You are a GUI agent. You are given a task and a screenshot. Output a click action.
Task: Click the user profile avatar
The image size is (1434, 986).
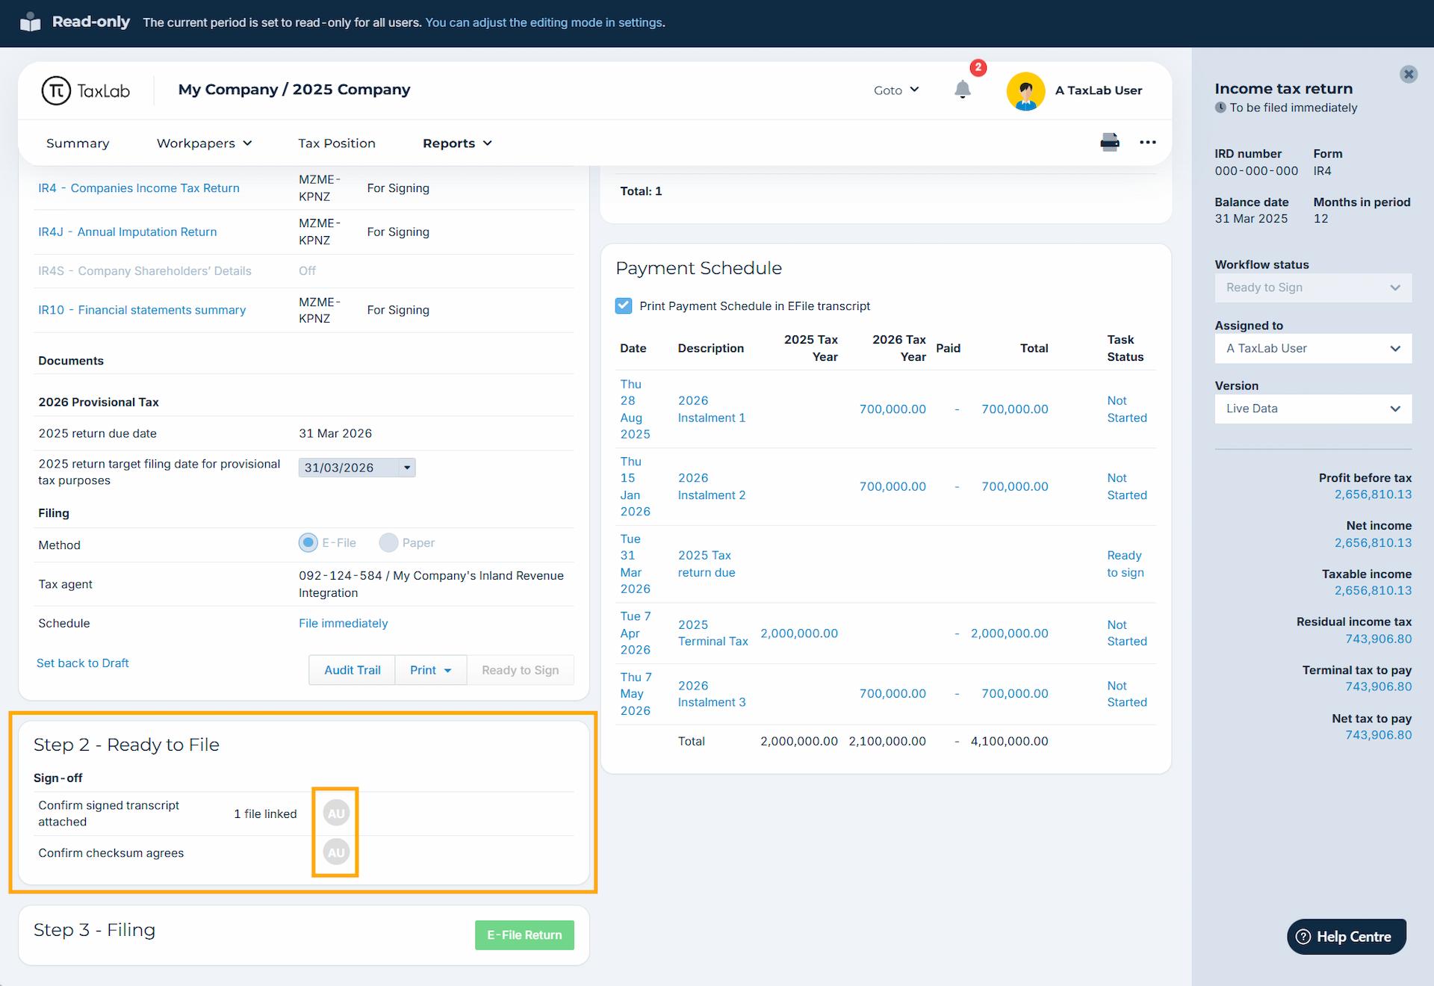tap(1025, 90)
